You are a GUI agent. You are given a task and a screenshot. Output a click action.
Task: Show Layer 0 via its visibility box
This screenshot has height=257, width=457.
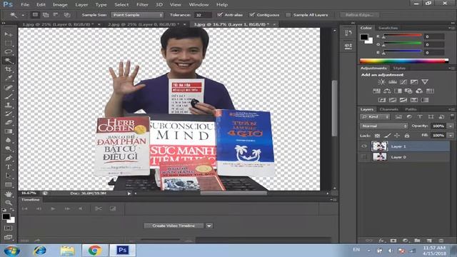(x=364, y=157)
